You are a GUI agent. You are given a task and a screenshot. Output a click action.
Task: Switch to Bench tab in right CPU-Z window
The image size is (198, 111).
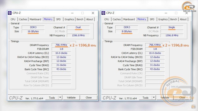[x=174, y=19]
